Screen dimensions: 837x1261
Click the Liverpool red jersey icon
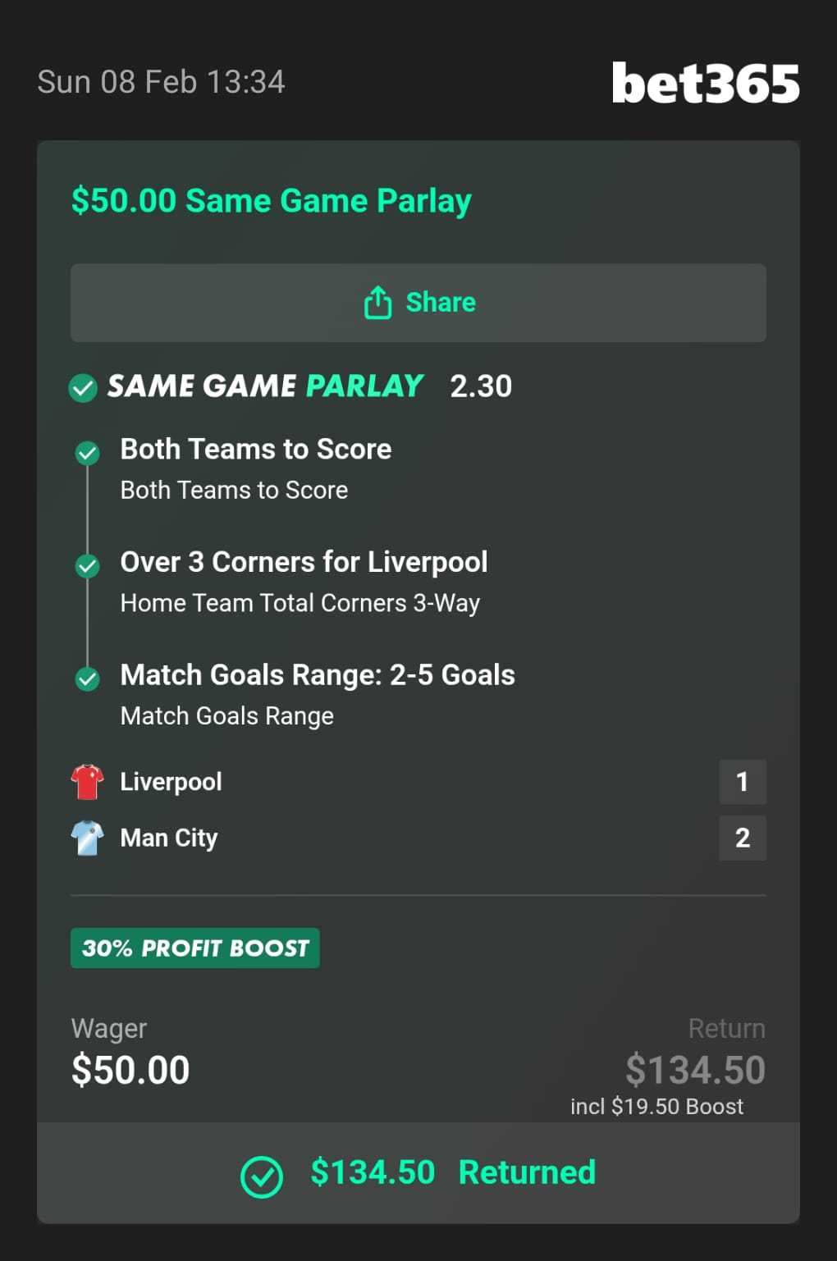87,782
